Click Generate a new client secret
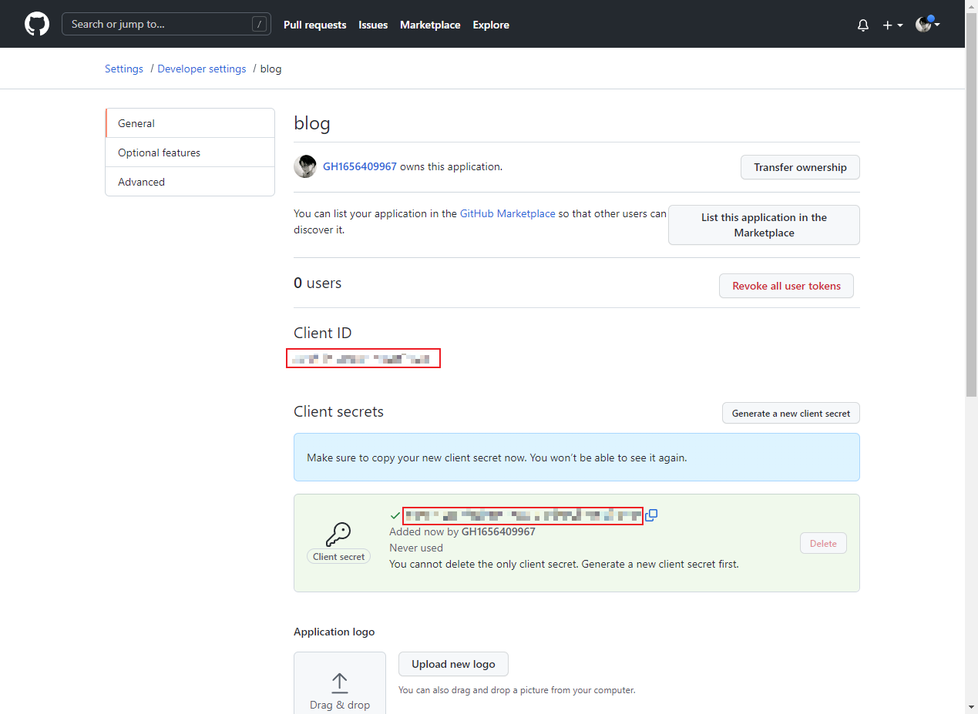This screenshot has width=978, height=714. click(790, 413)
